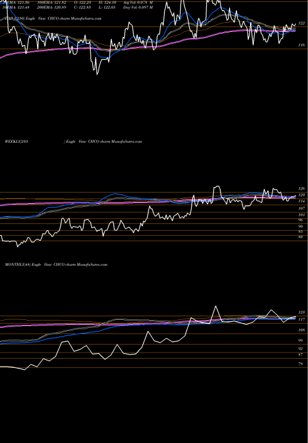Select the open price O: 122.23 text

(x=83, y=2)
